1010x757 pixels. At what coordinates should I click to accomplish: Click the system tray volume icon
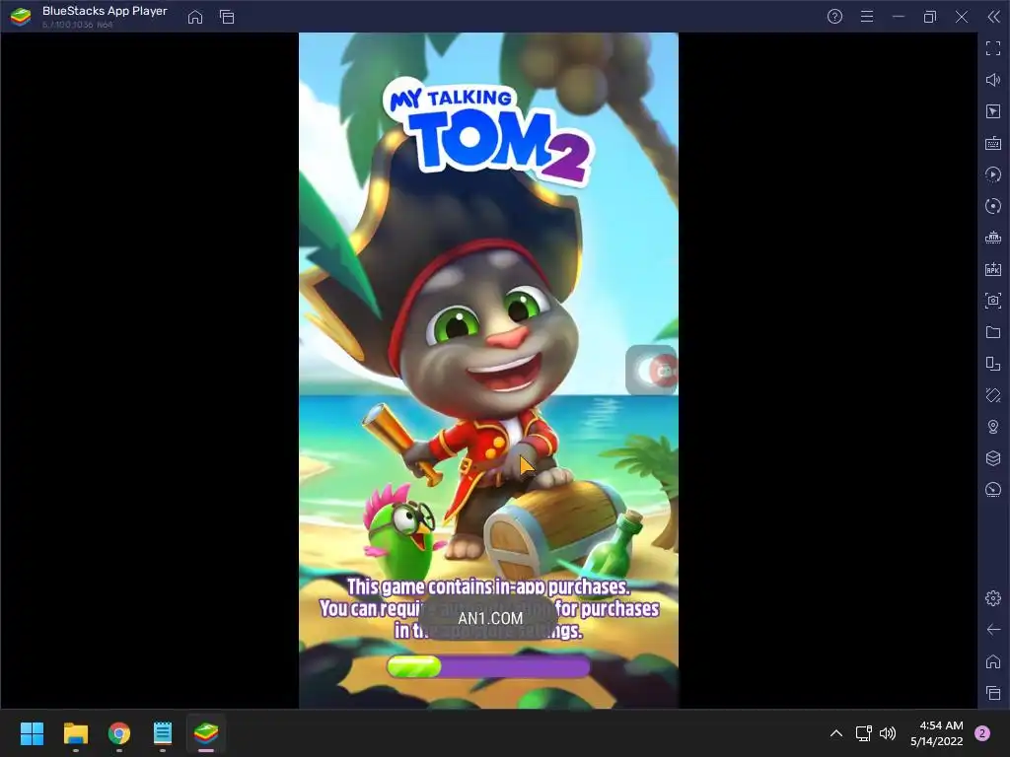click(x=888, y=733)
